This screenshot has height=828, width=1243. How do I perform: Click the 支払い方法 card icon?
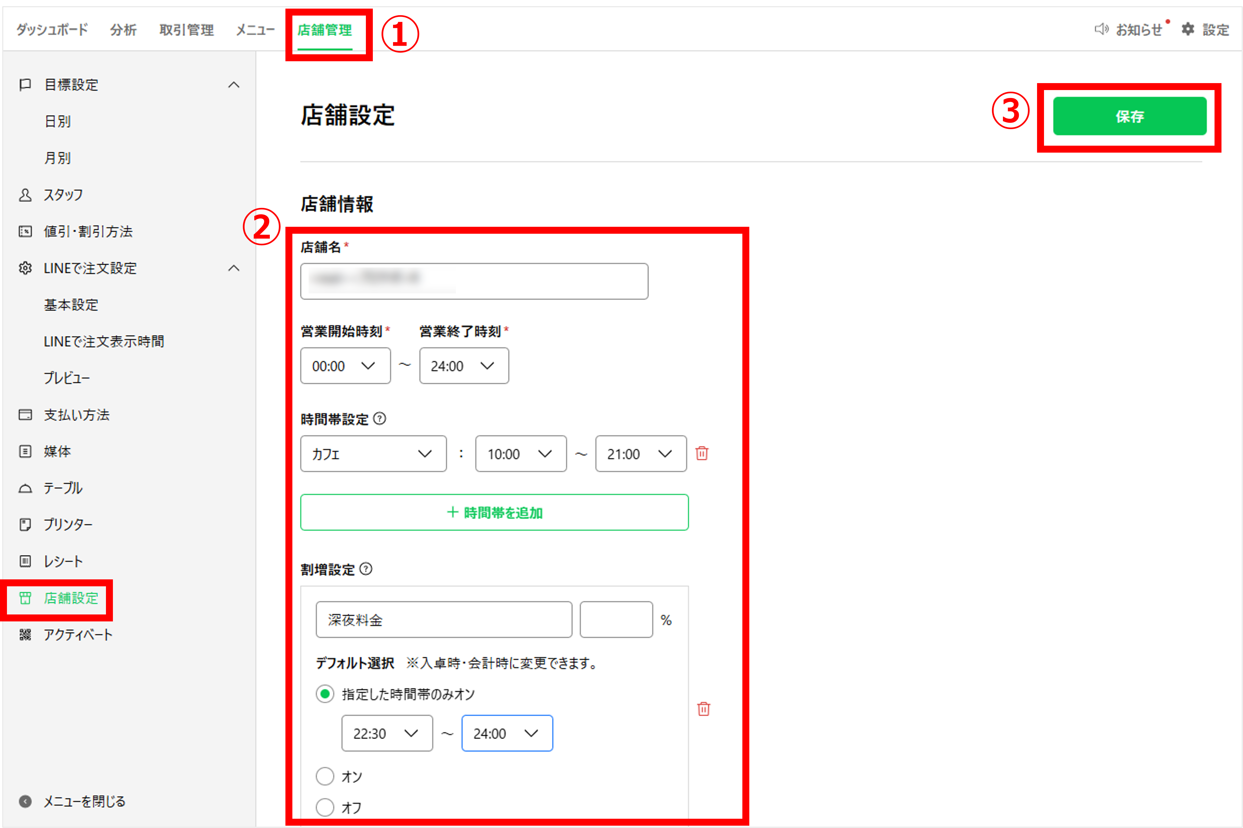[x=25, y=414]
